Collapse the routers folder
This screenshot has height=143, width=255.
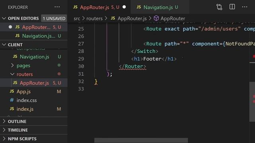click(12, 74)
